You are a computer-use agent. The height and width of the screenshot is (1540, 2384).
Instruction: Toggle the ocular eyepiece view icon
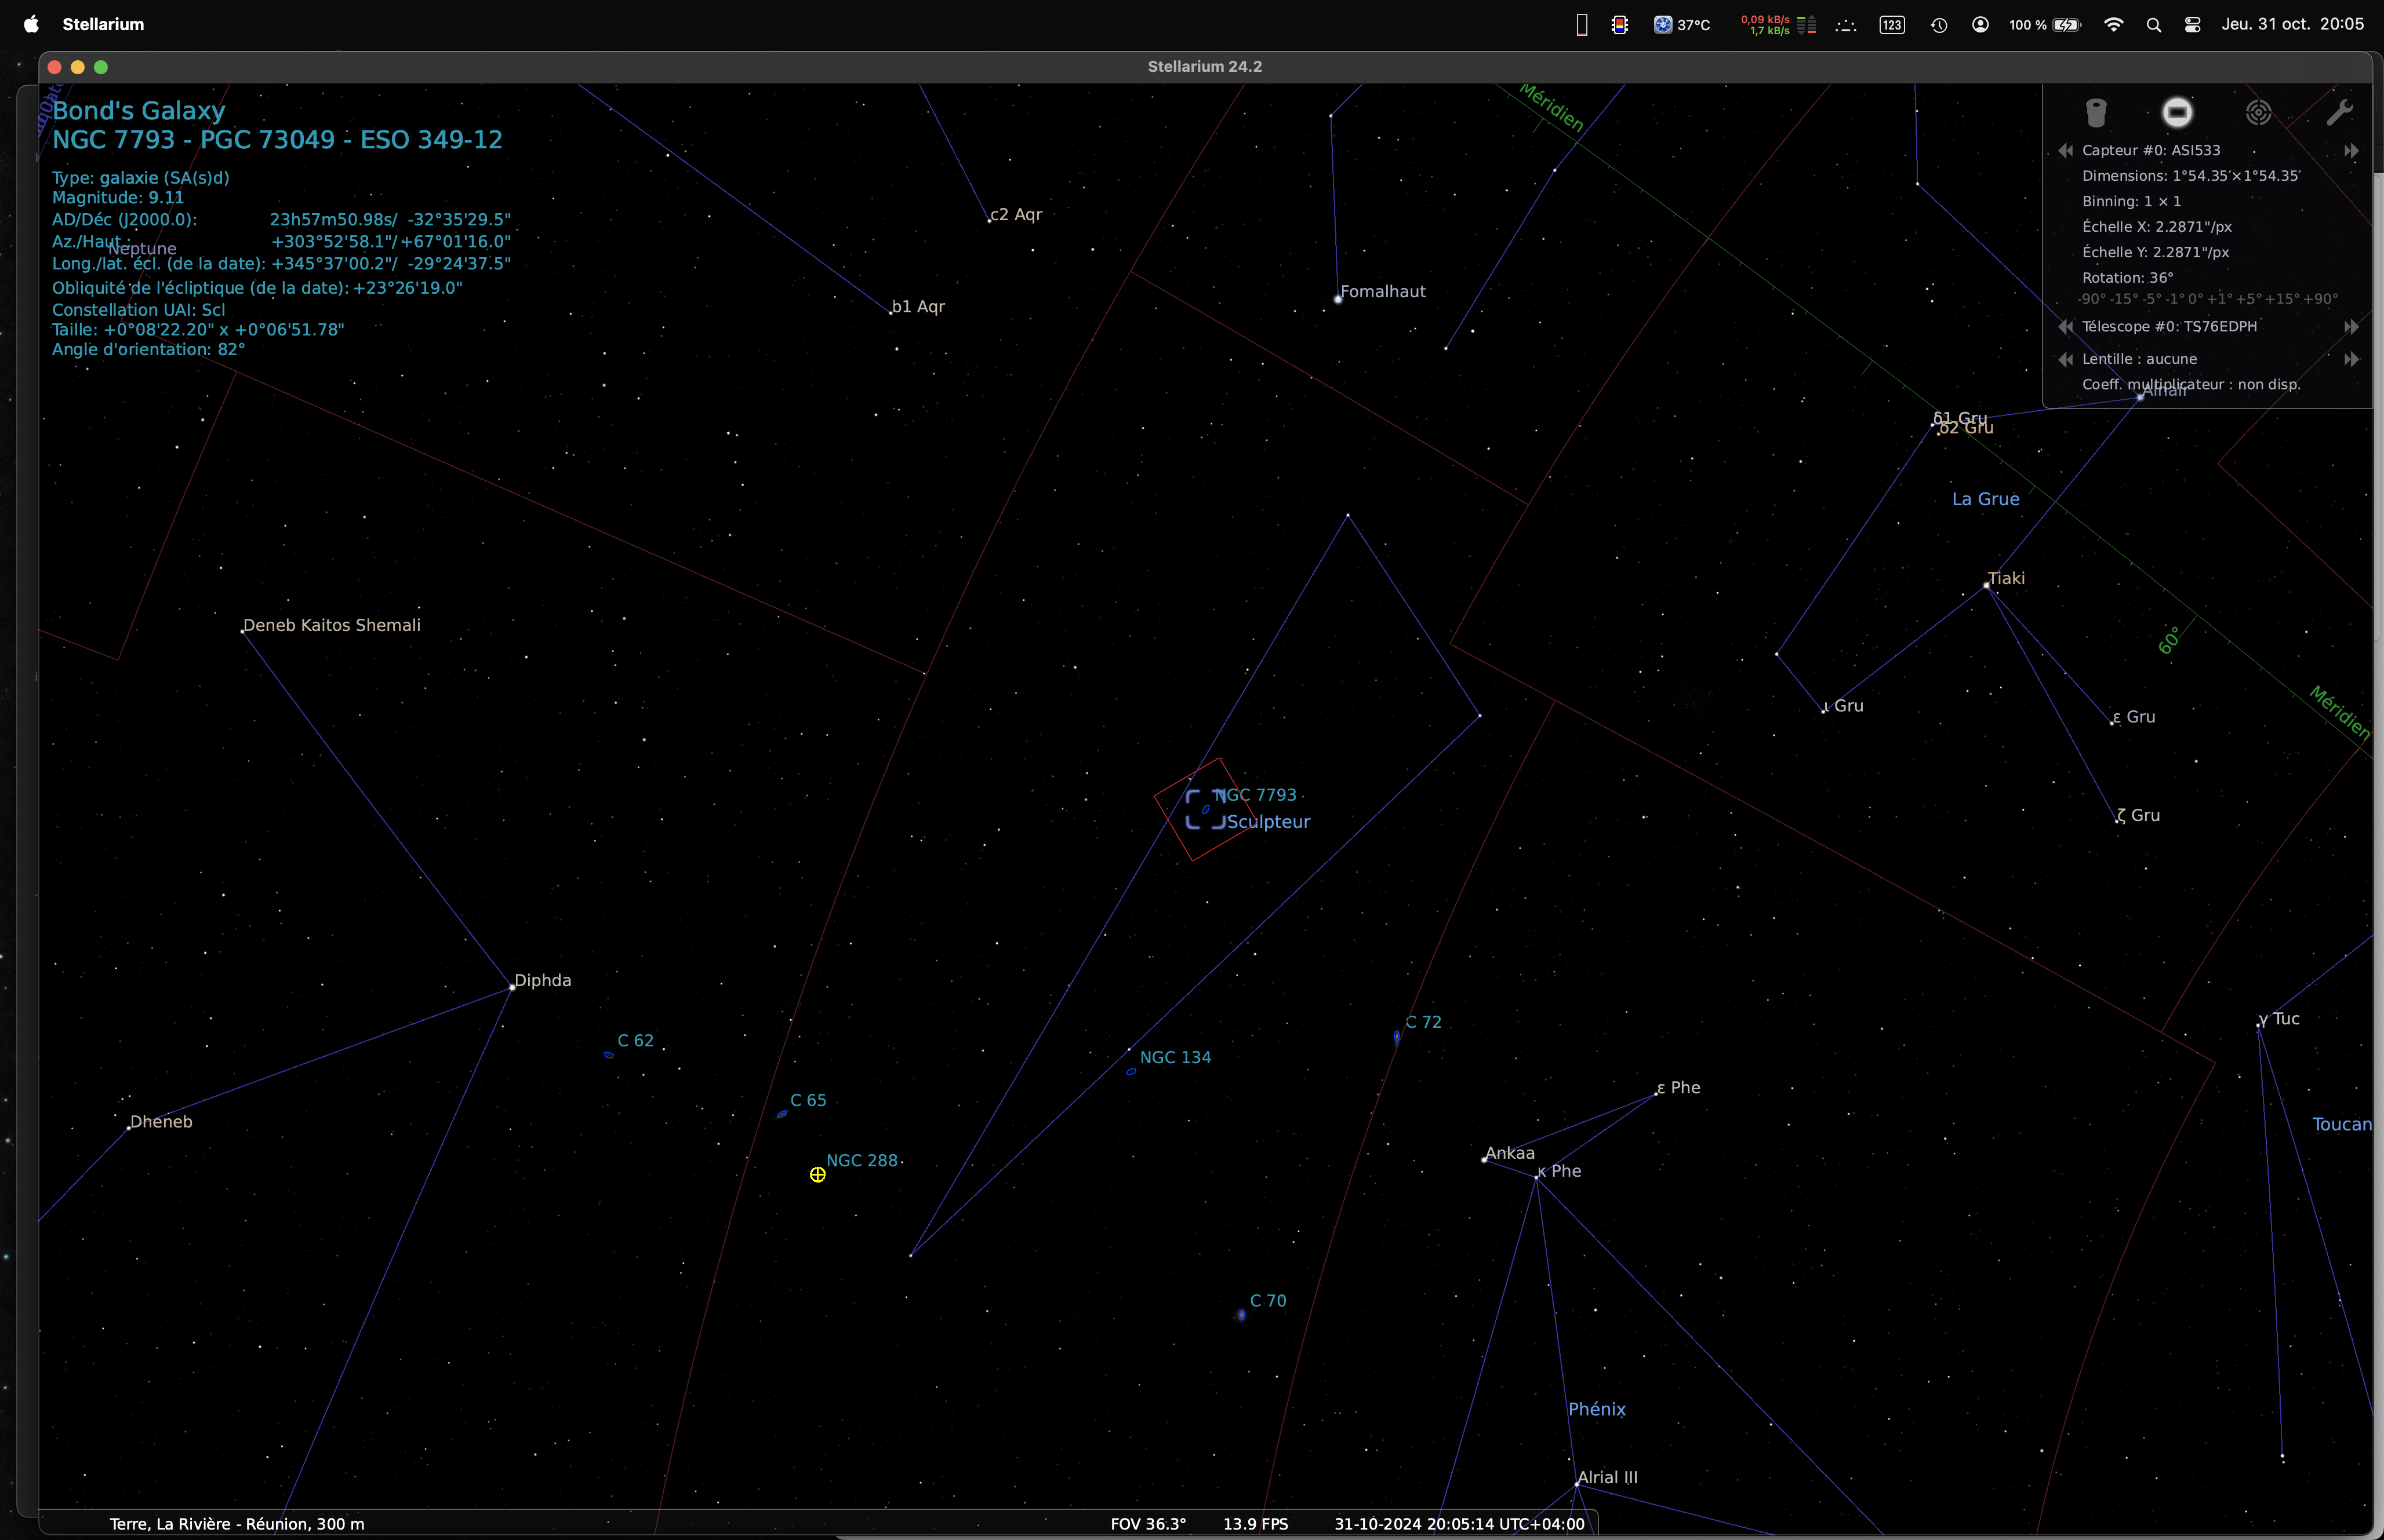(2097, 112)
